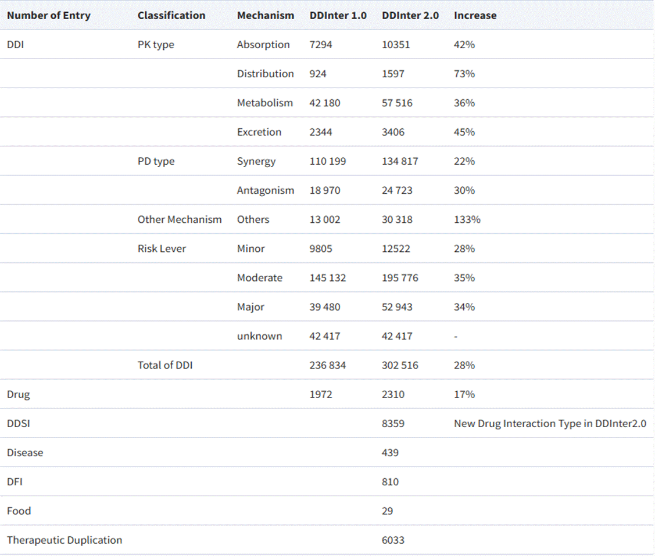Click the "DDInter 1.0" column header
The image size is (655, 556).
click(x=338, y=16)
